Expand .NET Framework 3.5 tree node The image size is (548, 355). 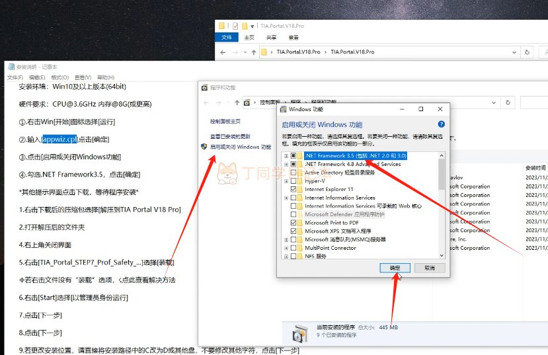[x=286, y=156]
